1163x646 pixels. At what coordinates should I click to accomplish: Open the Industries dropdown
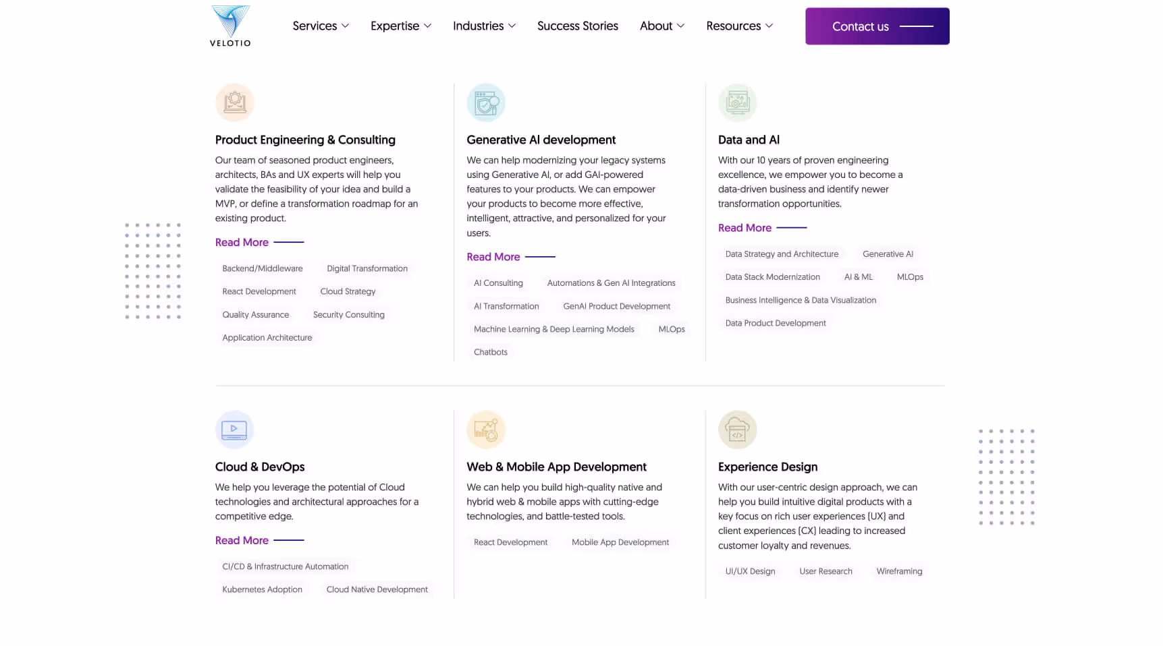tap(484, 26)
